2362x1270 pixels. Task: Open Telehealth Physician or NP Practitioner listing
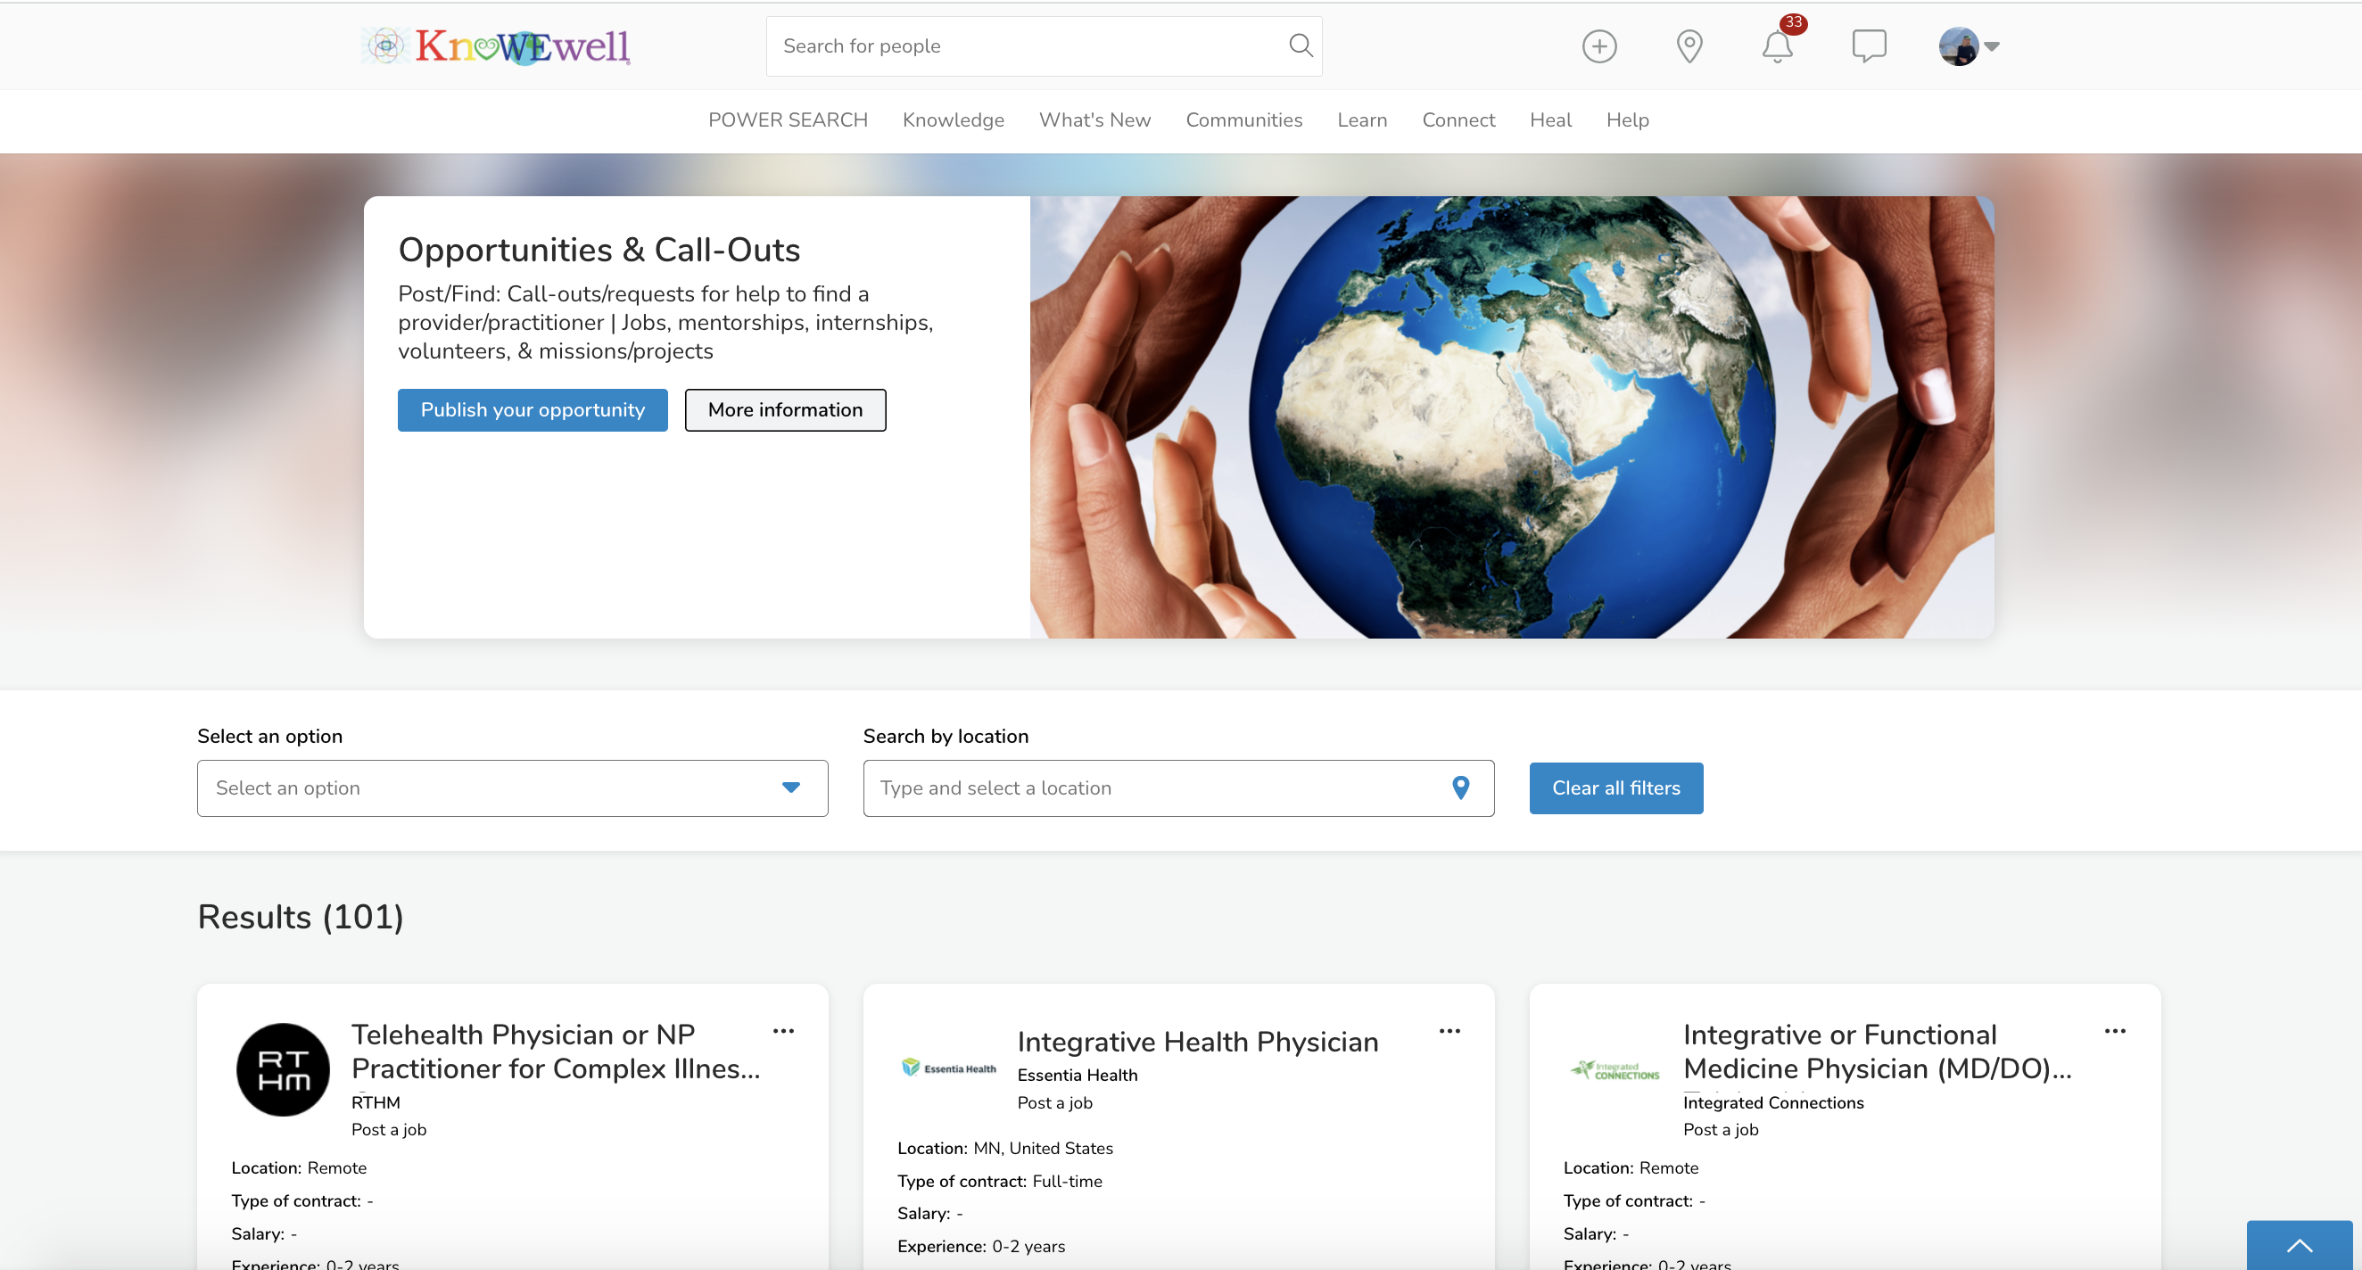[x=556, y=1051]
